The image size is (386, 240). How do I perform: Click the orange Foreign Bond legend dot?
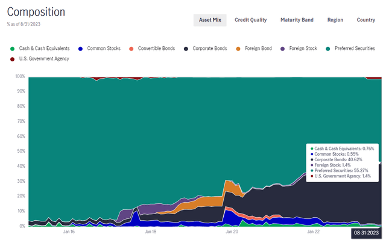coord(238,49)
